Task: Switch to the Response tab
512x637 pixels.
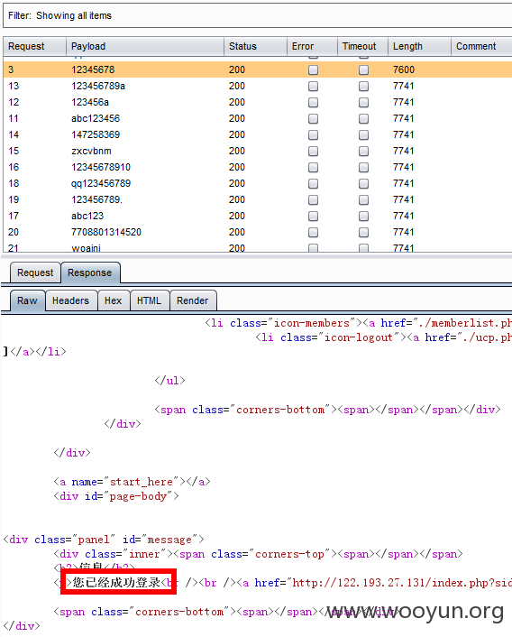Action: click(90, 272)
